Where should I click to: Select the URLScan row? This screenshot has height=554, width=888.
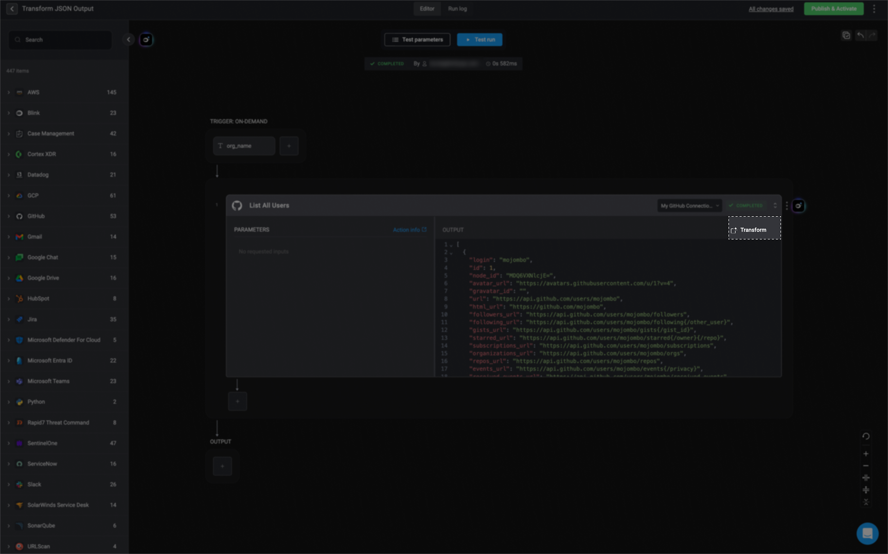pyautogui.click(x=64, y=546)
